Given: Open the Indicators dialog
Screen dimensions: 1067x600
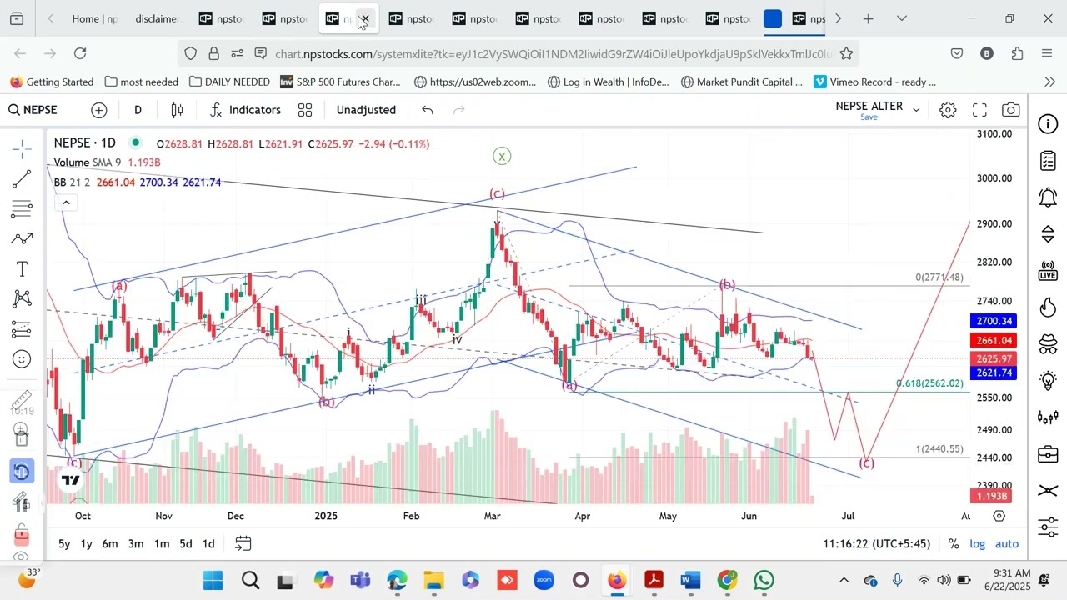Looking at the screenshot, I should tap(246, 110).
